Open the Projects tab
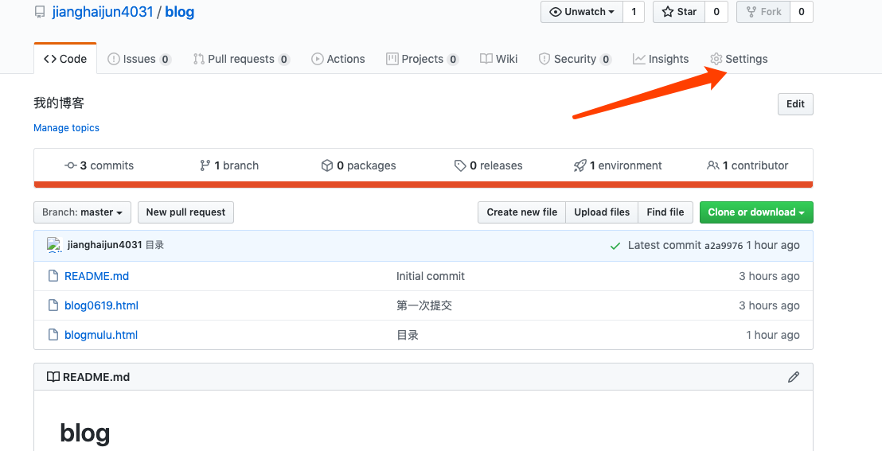The image size is (882, 451). 423,59
